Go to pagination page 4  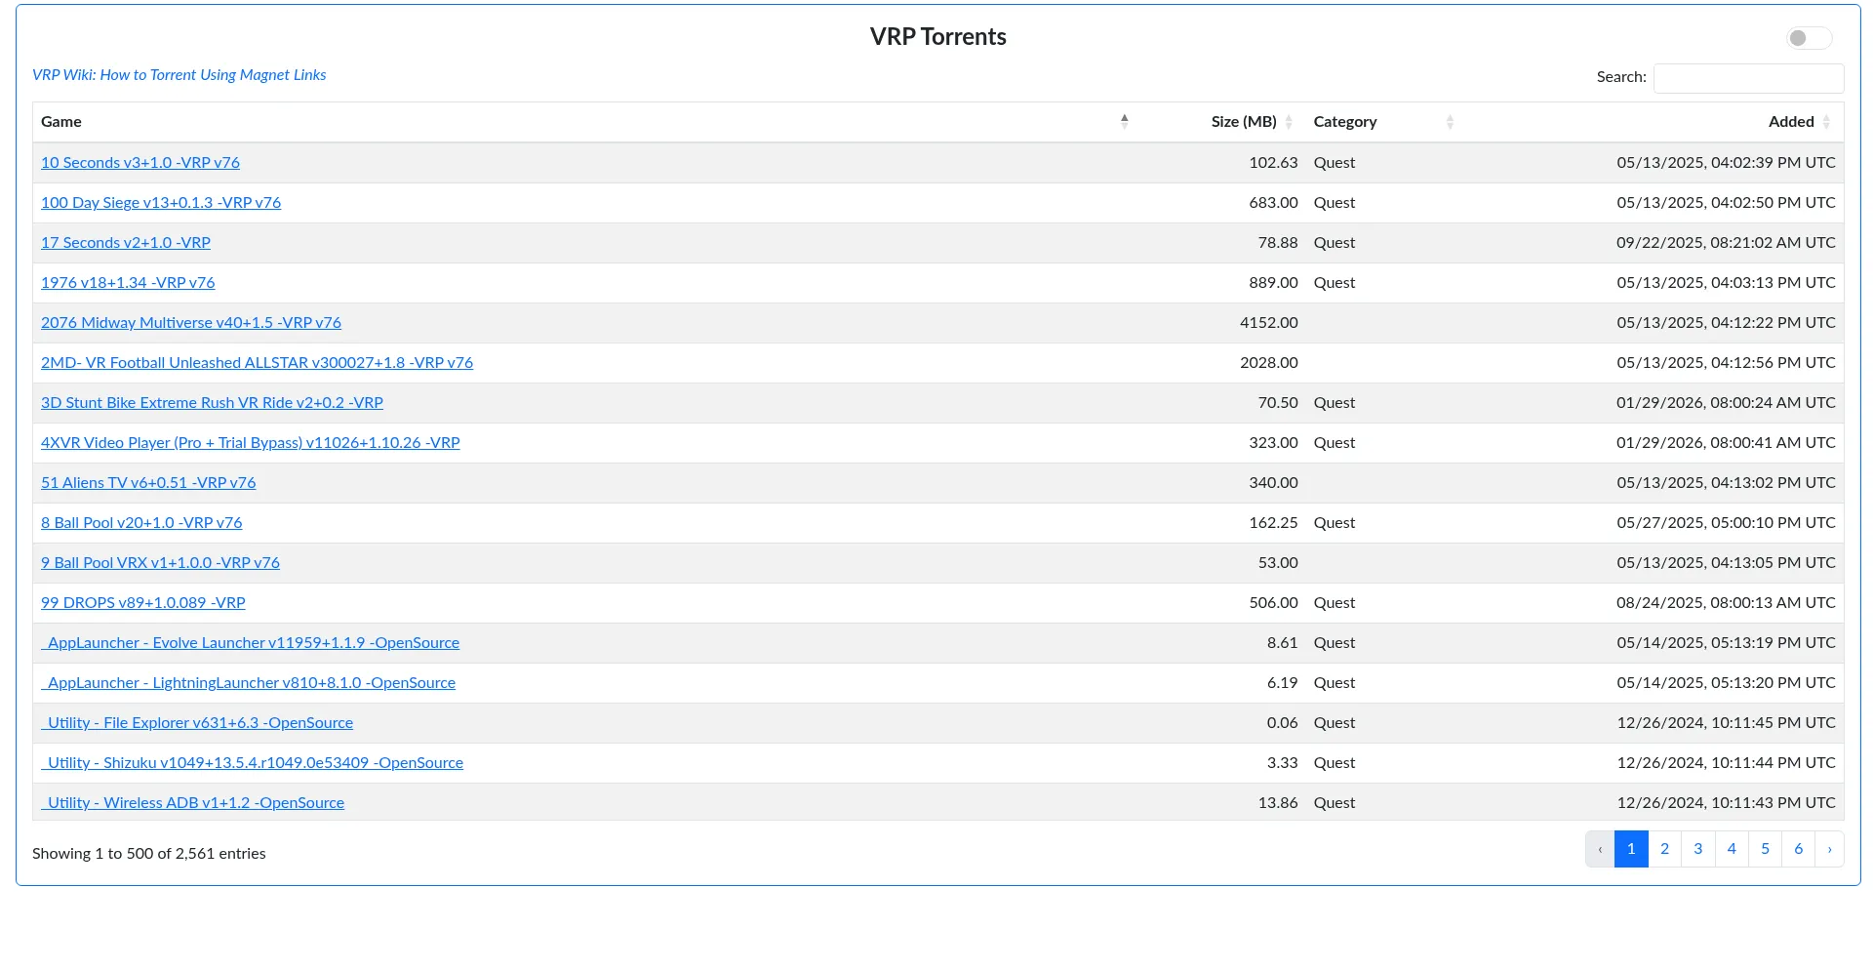(x=1732, y=849)
